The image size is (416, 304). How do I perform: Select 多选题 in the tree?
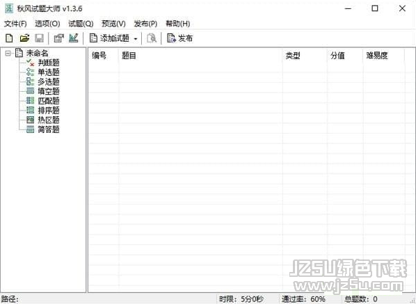tap(49, 81)
